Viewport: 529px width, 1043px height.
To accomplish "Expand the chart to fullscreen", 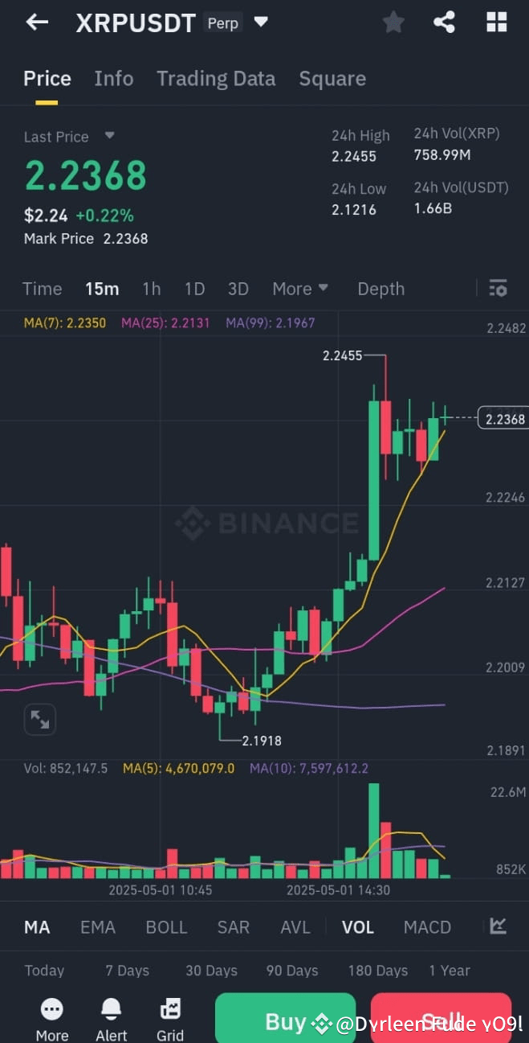I will pyautogui.click(x=39, y=719).
